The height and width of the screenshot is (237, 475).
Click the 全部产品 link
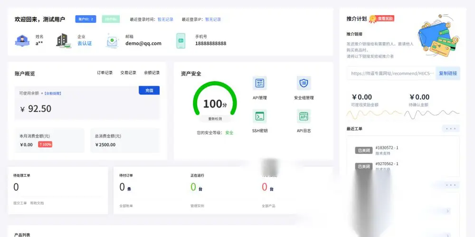point(268,206)
